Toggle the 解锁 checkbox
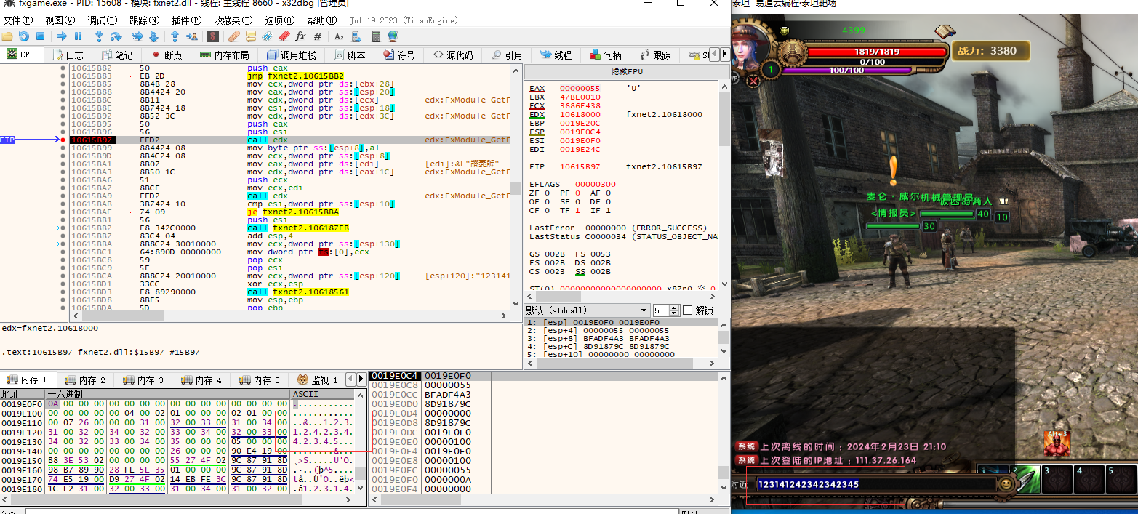The image size is (1138, 514). tap(687, 310)
